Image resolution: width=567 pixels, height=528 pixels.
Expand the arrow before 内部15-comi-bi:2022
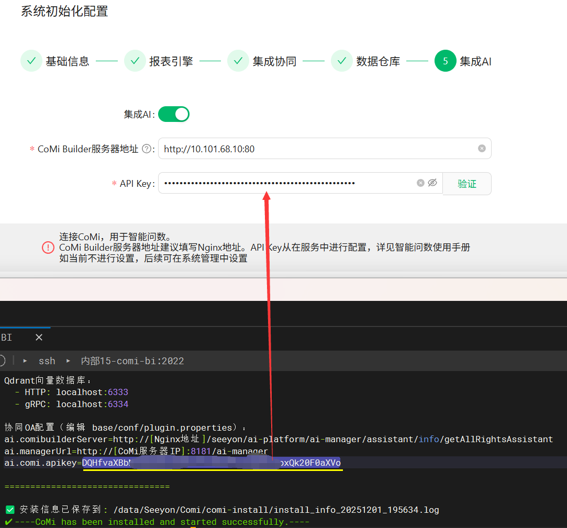click(68, 361)
